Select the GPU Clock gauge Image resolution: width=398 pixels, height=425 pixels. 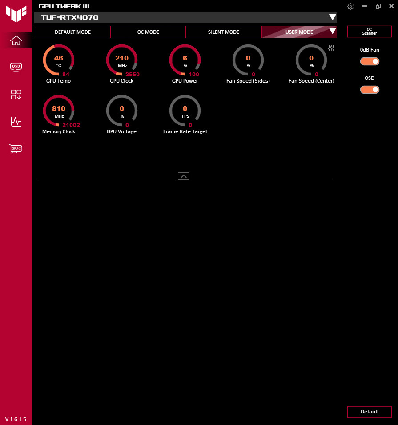click(x=122, y=60)
